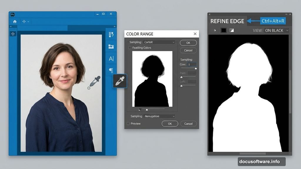Image resolution: width=301 pixels, height=169 pixels.
Task: Click the gradient preview icon in Refine Edge
Action: tap(231, 30)
